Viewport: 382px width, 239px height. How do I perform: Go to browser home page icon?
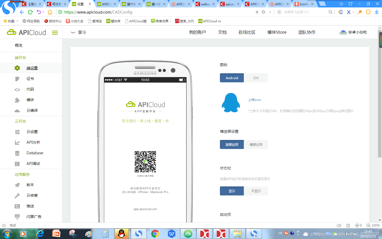click(x=50, y=12)
